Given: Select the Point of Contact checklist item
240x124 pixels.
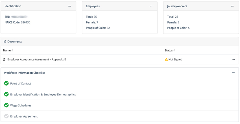Looking at the screenshot, I should [x=21, y=84].
